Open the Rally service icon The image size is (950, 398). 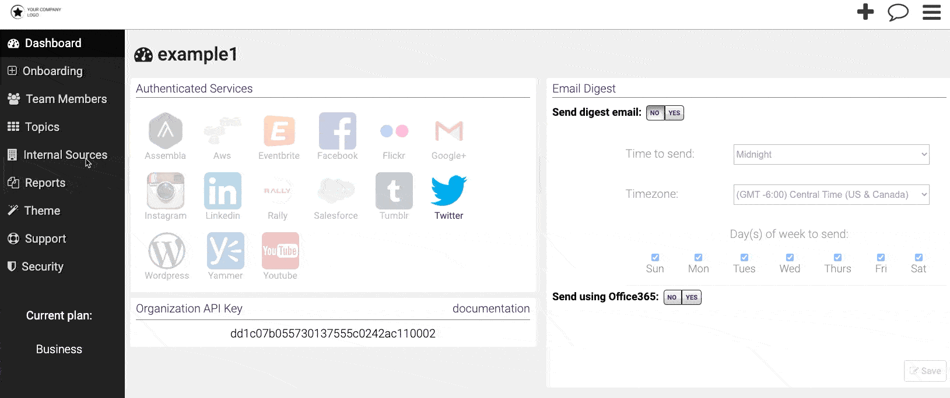(278, 191)
